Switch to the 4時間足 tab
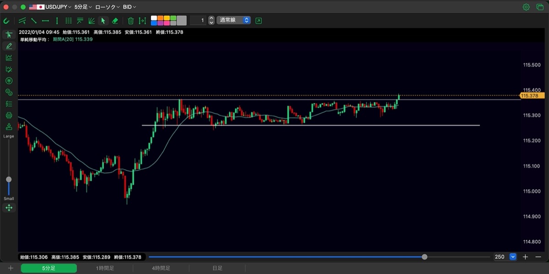Image resolution: width=549 pixels, height=274 pixels. coord(161,268)
